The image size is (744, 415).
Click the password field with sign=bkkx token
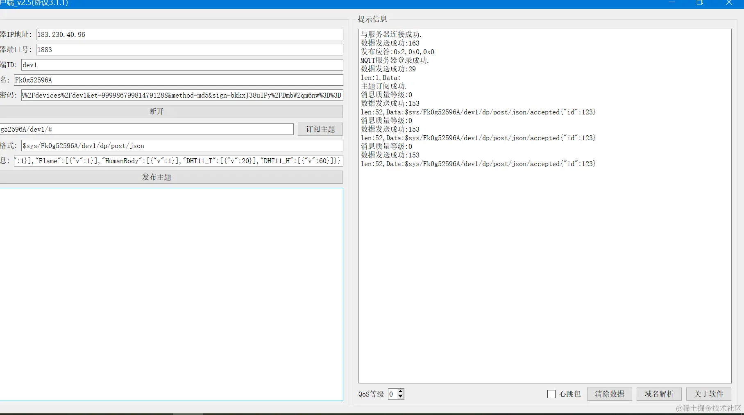[182, 95]
